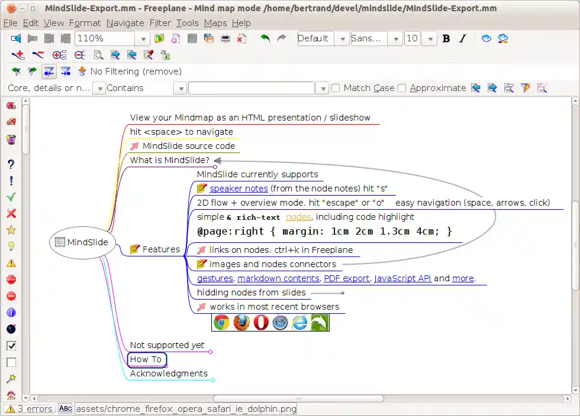Click the PDF export link

click(x=346, y=278)
